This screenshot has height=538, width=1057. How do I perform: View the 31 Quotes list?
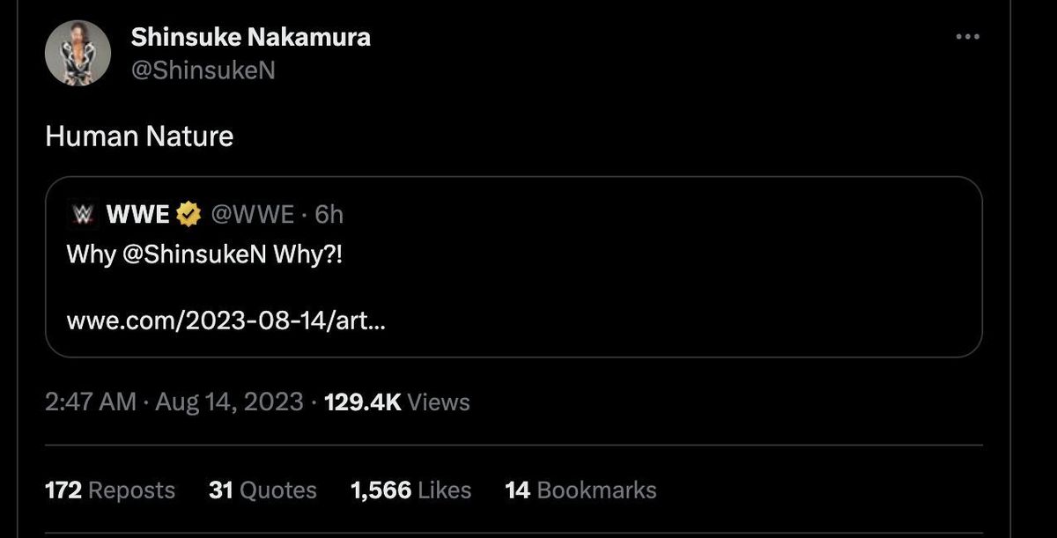[263, 490]
